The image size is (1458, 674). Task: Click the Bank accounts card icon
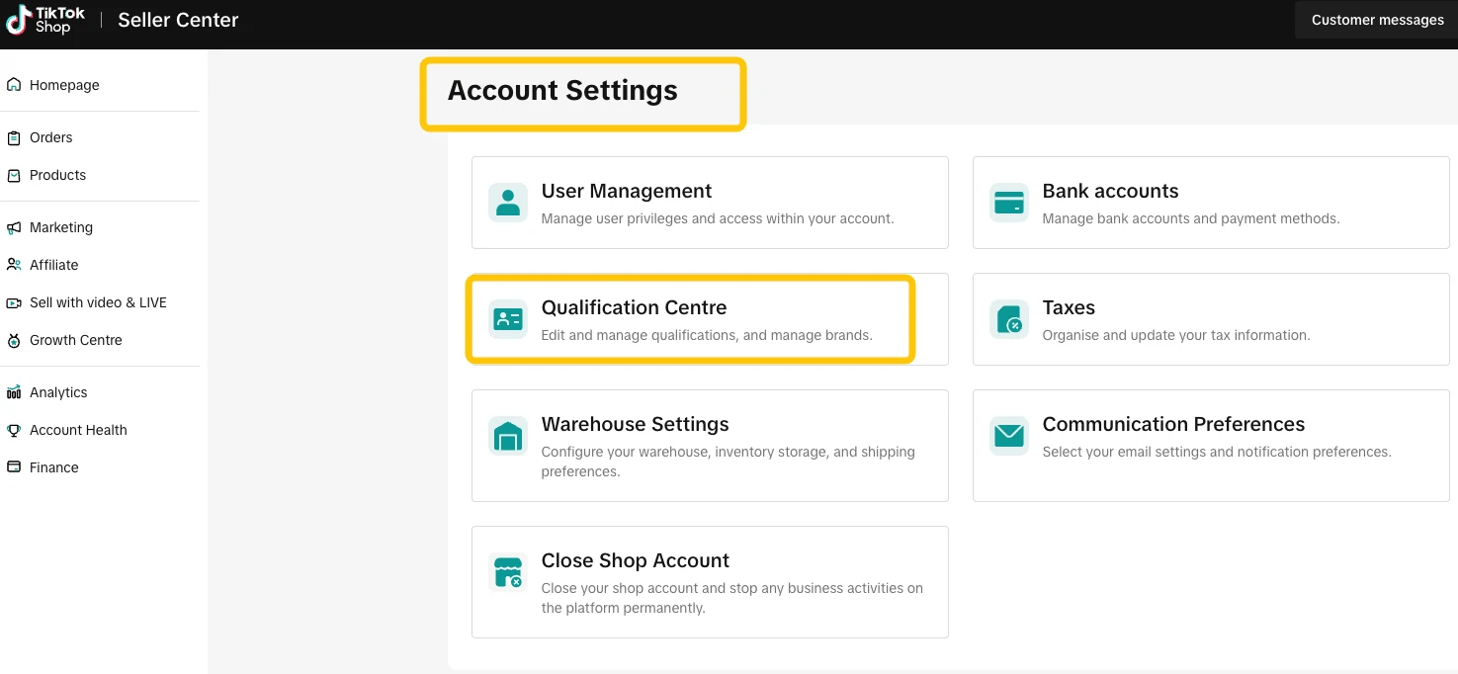coord(1009,203)
